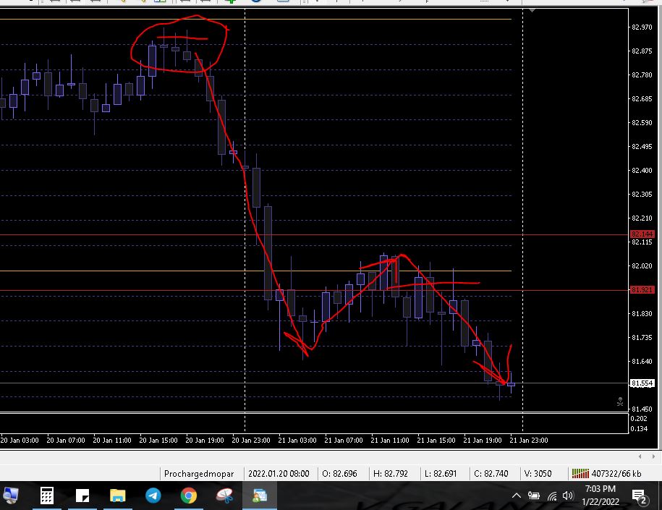Click 82.210 on the price scale
This screenshot has width=662, height=510.
642,218
